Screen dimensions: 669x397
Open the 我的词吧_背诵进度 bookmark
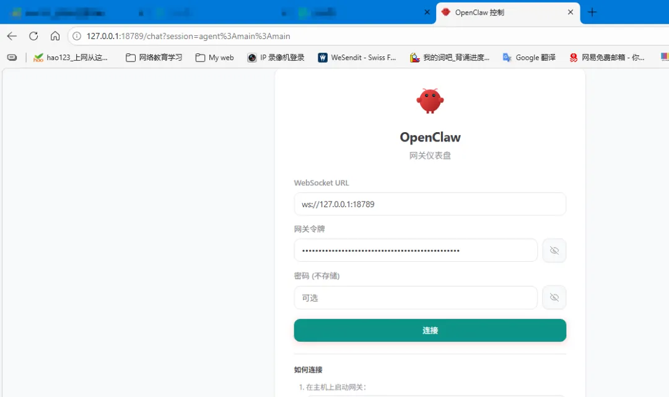[x=450, y=58]
